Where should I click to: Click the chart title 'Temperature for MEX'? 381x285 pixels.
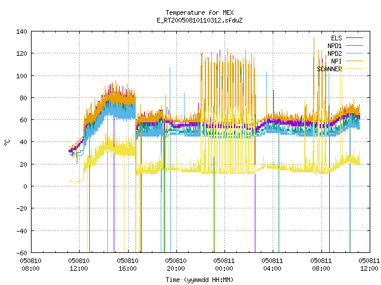coord(200,12)
